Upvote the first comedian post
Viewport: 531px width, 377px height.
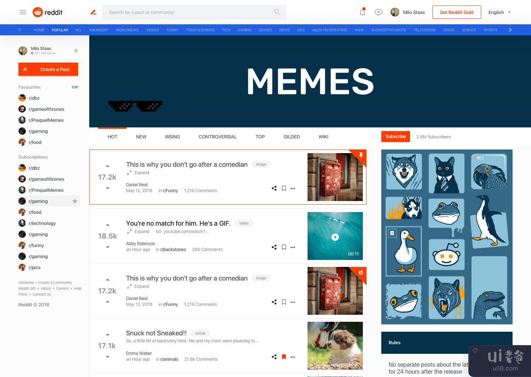108,166
